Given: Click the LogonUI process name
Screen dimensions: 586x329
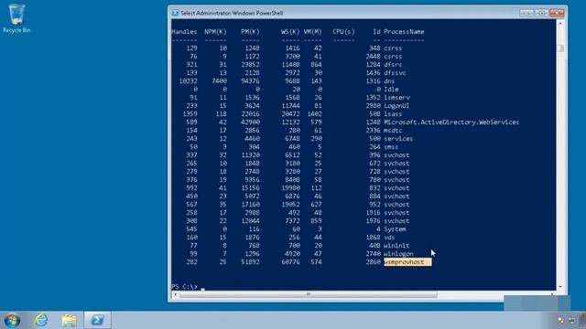Looking at the screenshot, I should (x=396, y=106).
